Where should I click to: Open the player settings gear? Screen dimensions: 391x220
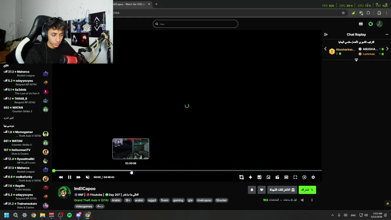tap(313, 177)
